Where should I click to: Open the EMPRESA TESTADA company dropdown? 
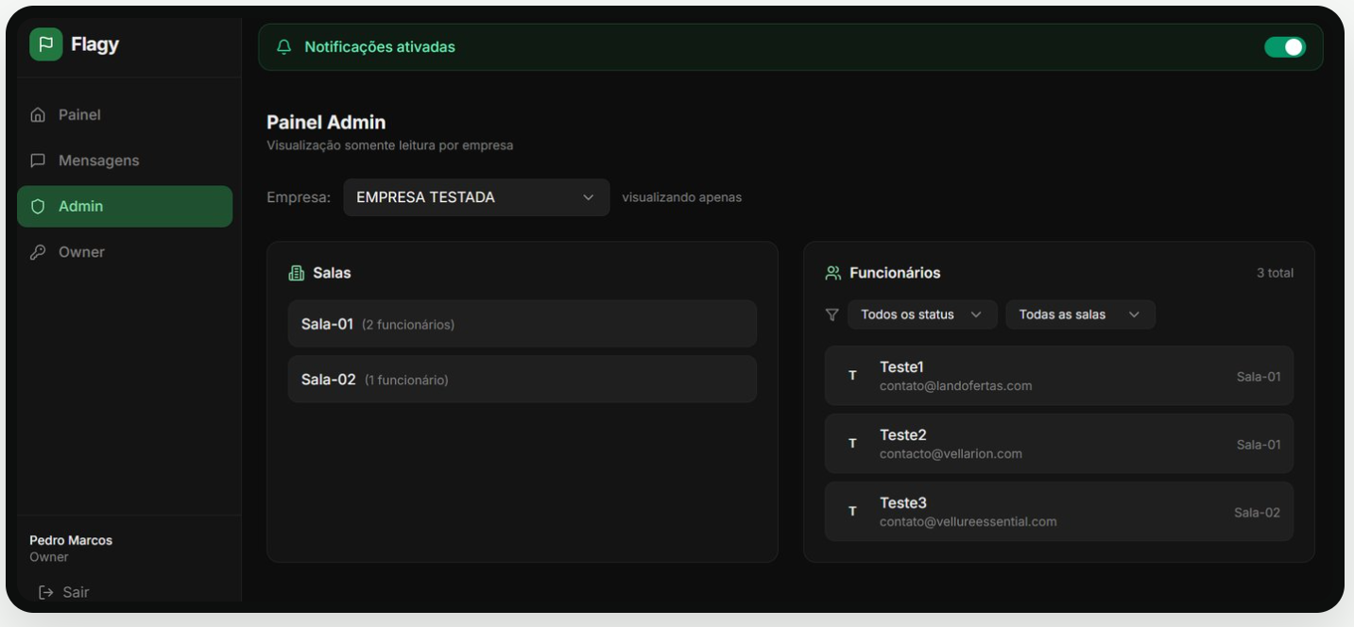coord(476,197)
